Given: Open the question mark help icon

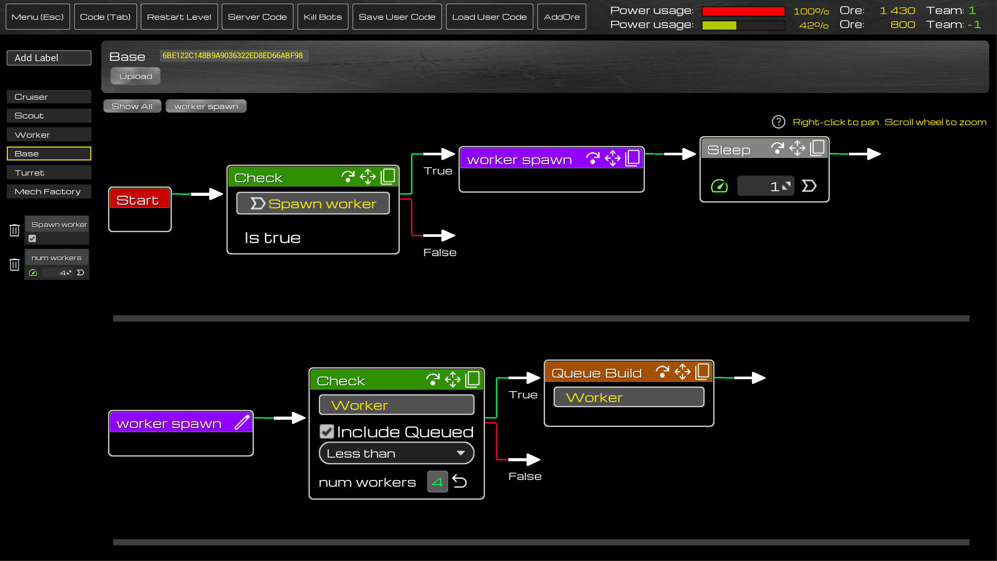Looking at the screenshot, I should (778, 122).
